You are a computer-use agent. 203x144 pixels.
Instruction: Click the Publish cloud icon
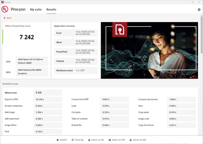coord(58,140)
